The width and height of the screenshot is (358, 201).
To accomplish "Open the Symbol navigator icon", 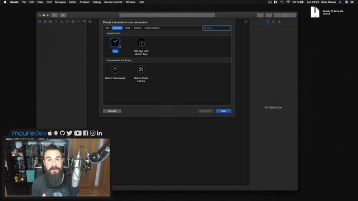I will (x=50, y=22).
